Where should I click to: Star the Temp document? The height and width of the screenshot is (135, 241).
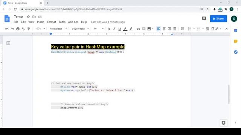pyautogui.click(x=28, y=16)
